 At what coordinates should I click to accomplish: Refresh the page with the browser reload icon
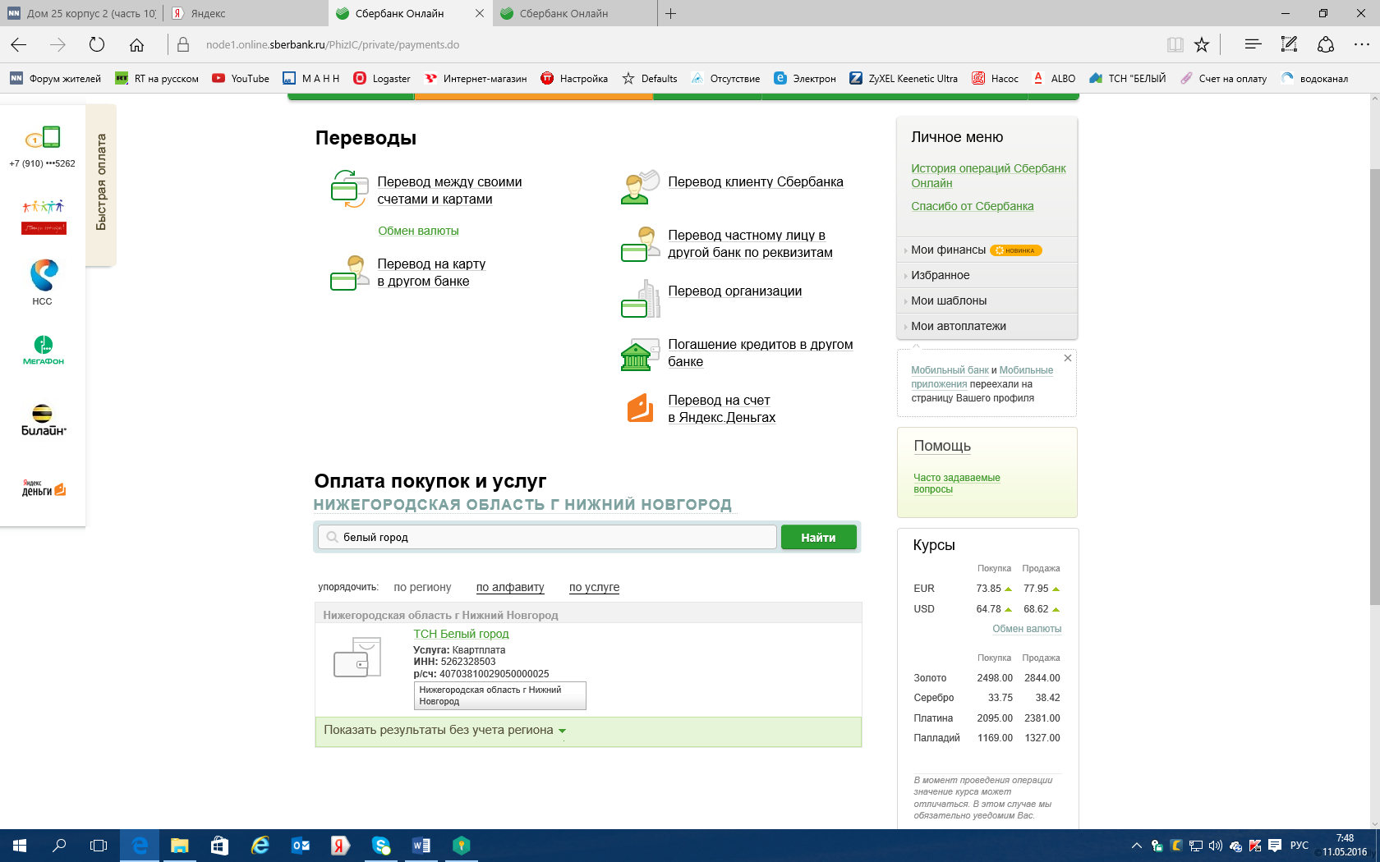click(97, 45)
